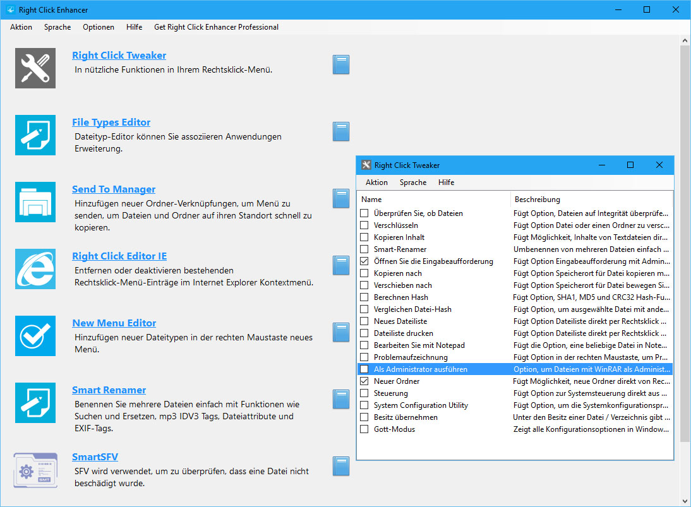691x507 pixels.
Task: Enable the Verschieben nach checkbox
Action: (x=364, y=285)
